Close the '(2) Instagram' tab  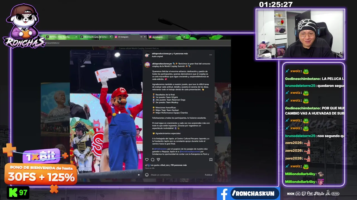(179, 37)
